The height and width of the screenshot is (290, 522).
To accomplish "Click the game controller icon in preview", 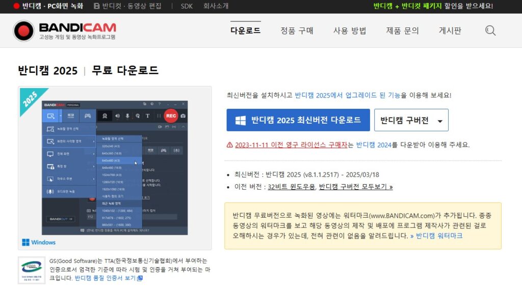I will click(x=88, y=116).
